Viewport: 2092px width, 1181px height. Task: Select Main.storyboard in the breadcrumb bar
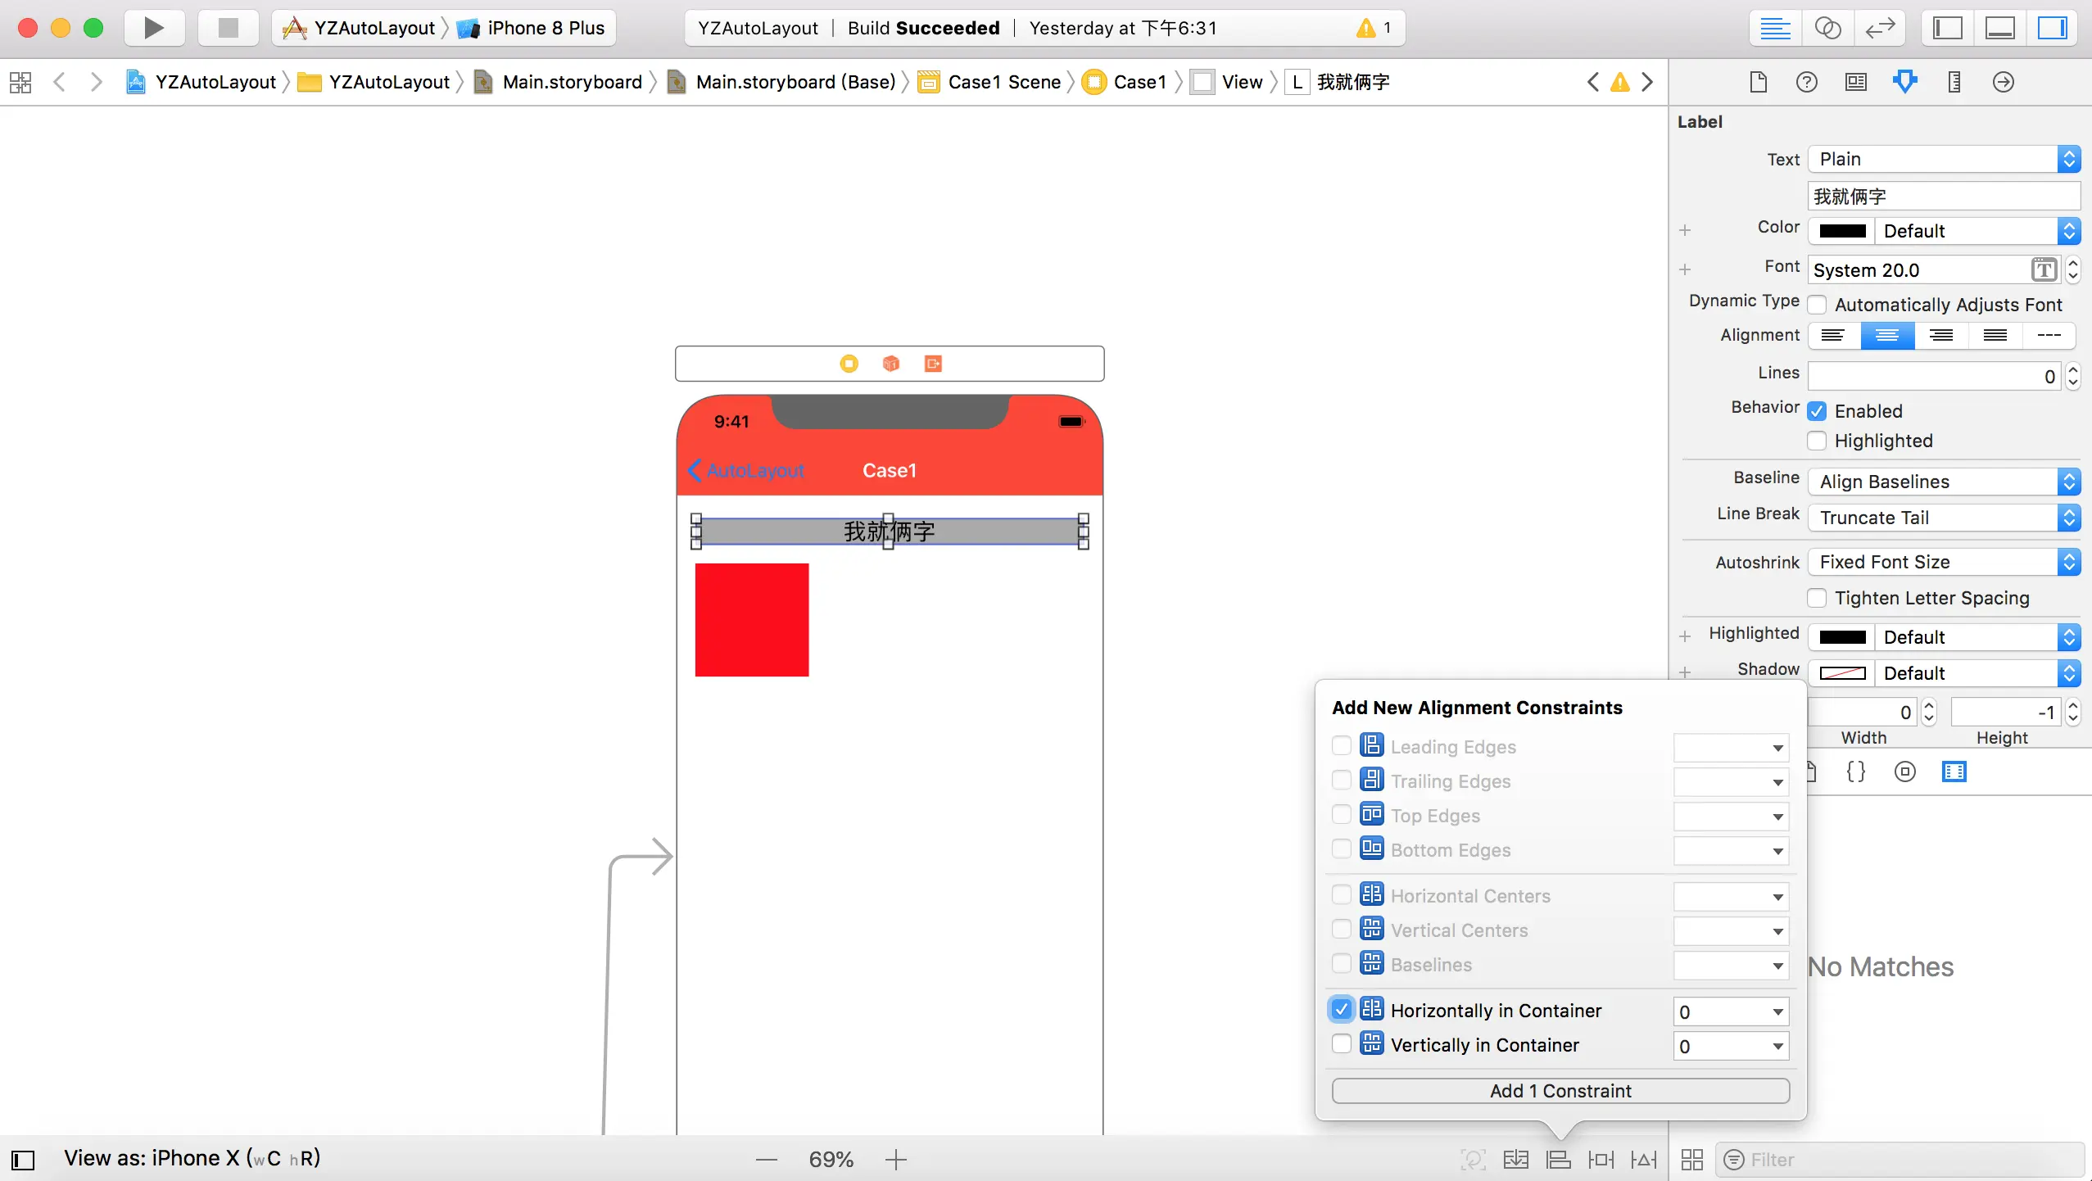[x=572, y=82]
